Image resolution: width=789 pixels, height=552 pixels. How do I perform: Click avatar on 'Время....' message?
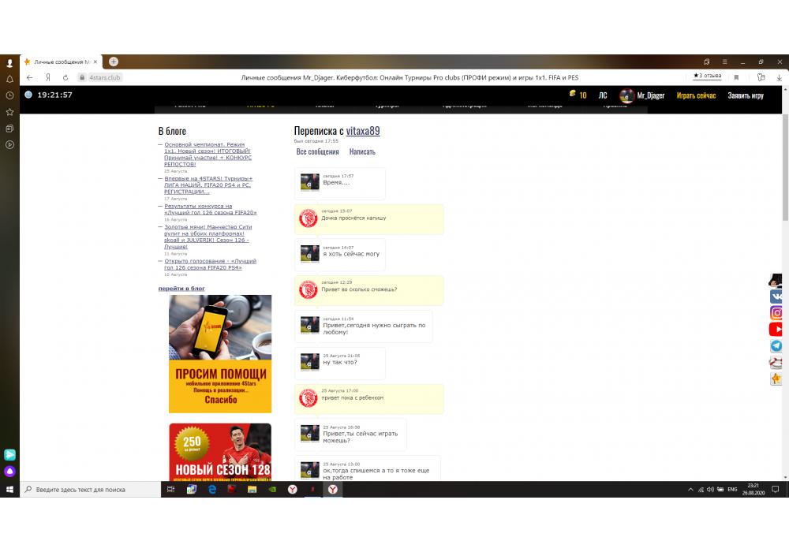pyautogui.click(x=309, y=181)
